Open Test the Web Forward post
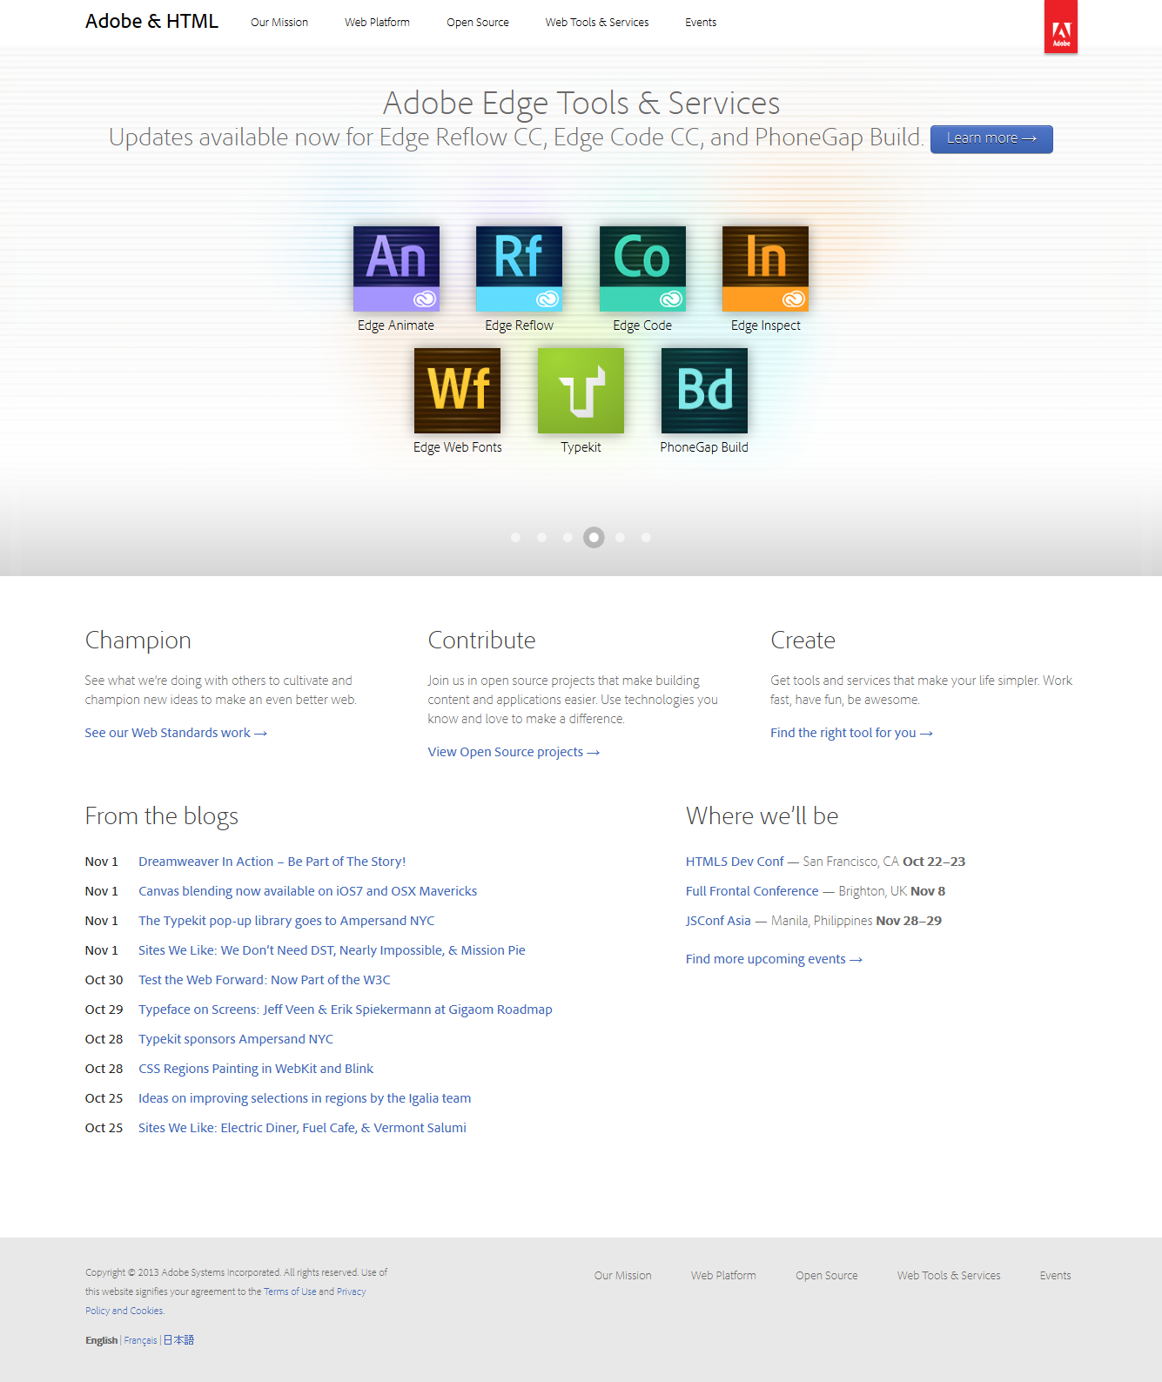This screenshot has width=1162, height=1382. [265, 980]
